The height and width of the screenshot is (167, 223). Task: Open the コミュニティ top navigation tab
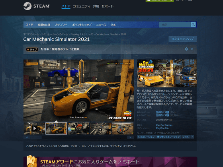pyautogui.click(x=82, y=6)
